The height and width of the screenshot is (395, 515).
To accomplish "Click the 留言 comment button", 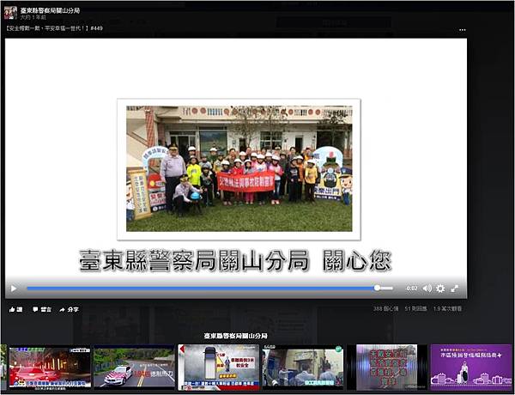I will point(42,309).
